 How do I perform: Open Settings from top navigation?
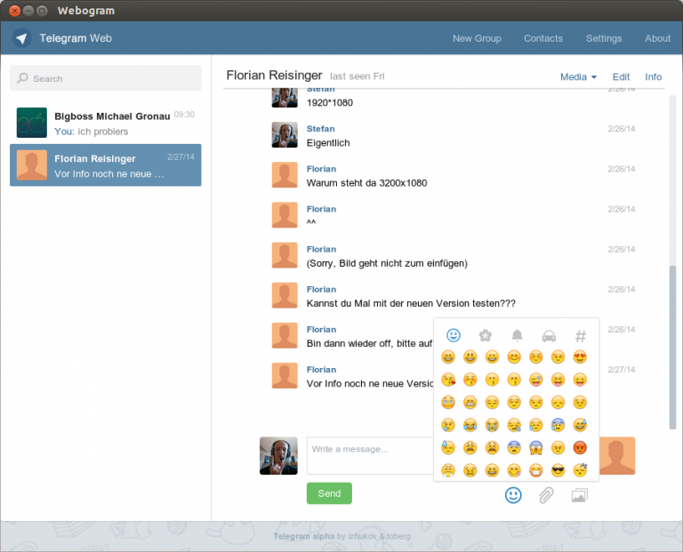pyautogui.click(x=604, y=38)
